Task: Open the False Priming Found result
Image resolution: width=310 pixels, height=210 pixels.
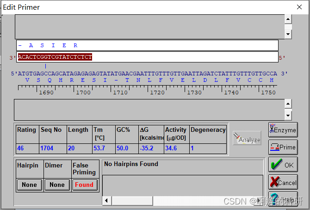Action: (85, 185)
